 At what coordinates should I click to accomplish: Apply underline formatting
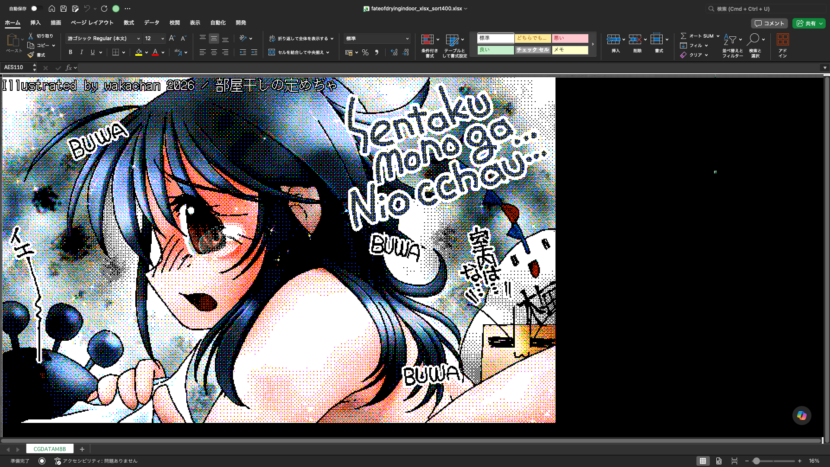pyautogui.click(x=93, y=52)
